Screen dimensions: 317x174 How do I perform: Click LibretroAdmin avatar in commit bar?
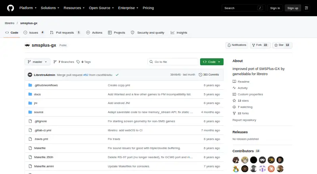click(x=30, y=75)
